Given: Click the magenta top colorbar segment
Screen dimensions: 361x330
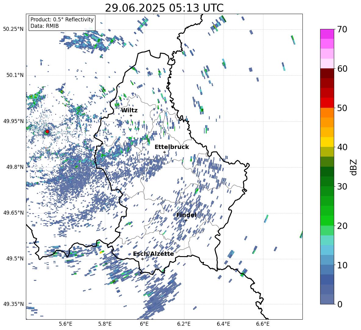Looking at the screenshot, I should coord(327,34).
